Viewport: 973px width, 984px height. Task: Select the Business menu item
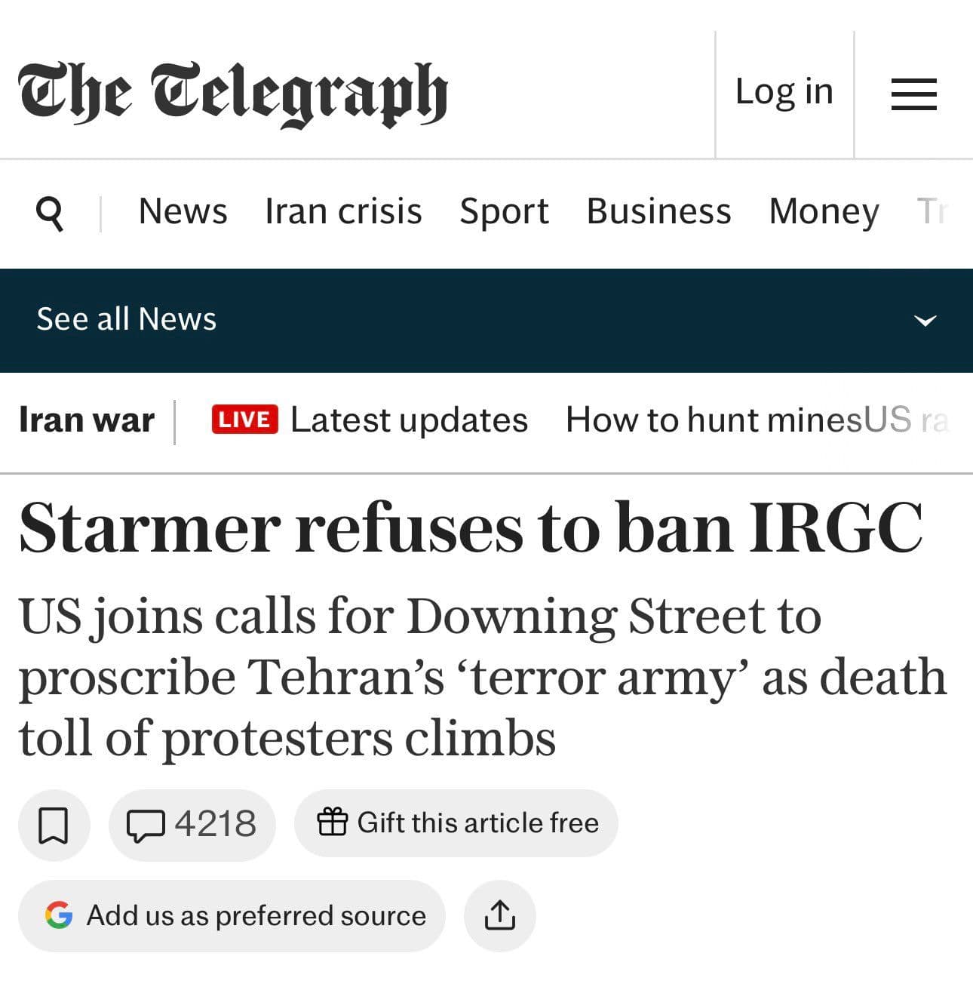(658, 211)
